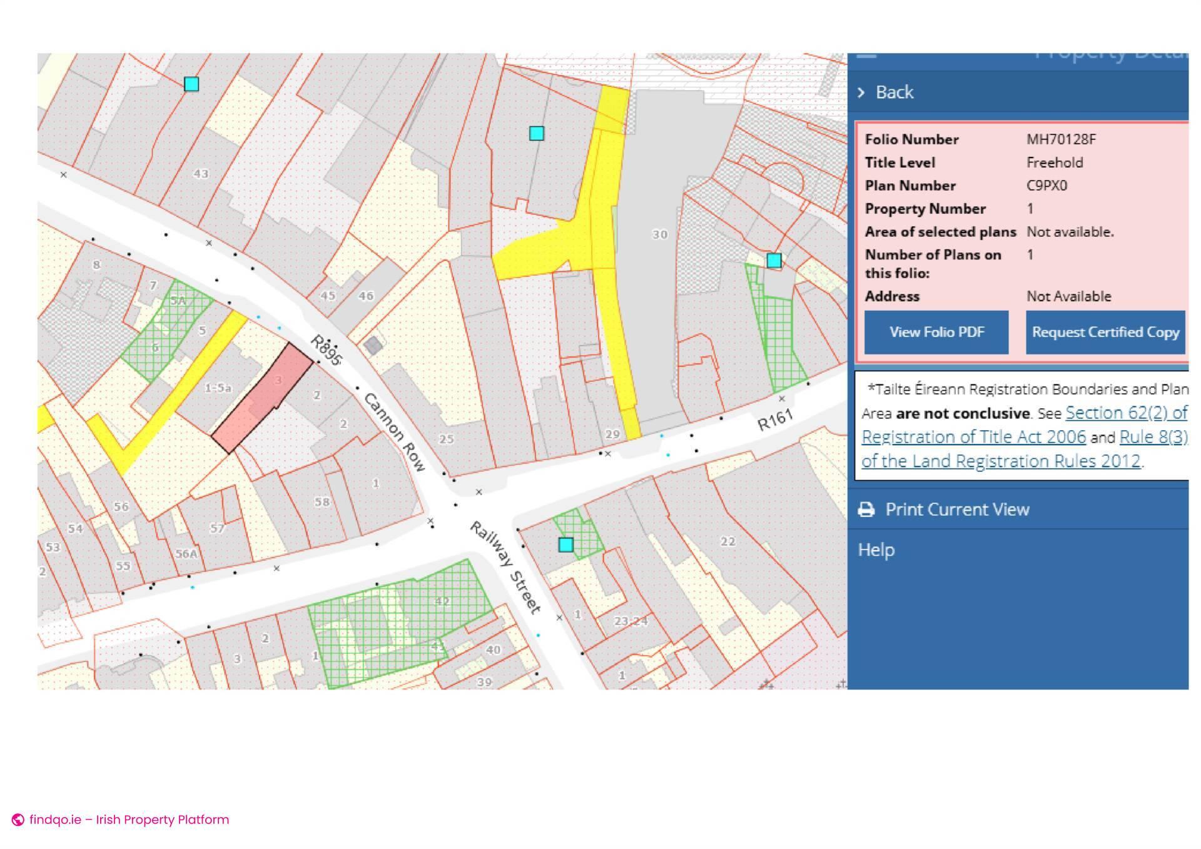Expand the Help section
This screenshot has height=849, width=1201.
pos(876,550)
